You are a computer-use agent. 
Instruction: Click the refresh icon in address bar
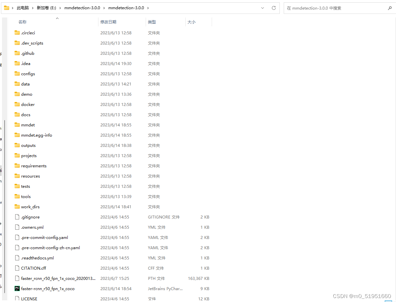coord(274,8)
